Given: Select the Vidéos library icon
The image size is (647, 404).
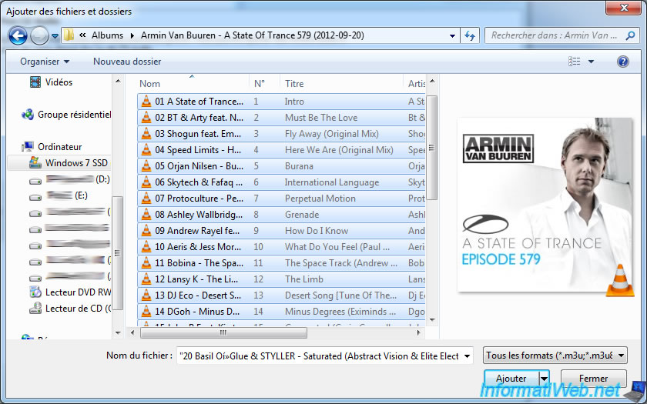Looking at the screenshot, I should 35,82.
